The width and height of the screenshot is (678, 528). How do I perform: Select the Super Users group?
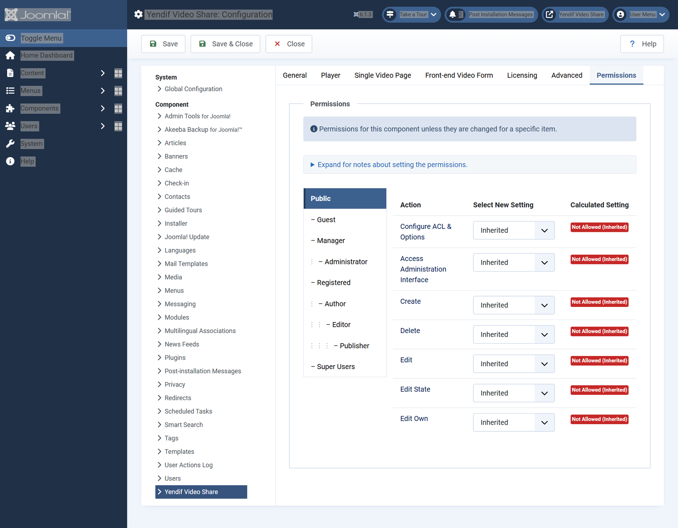[345, 367]
